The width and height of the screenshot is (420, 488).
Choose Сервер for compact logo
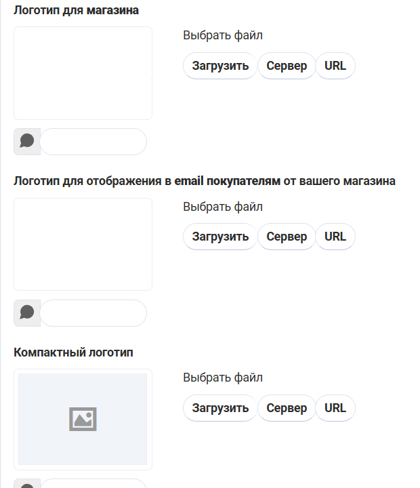pyautogui.click(x=287, y=408)
